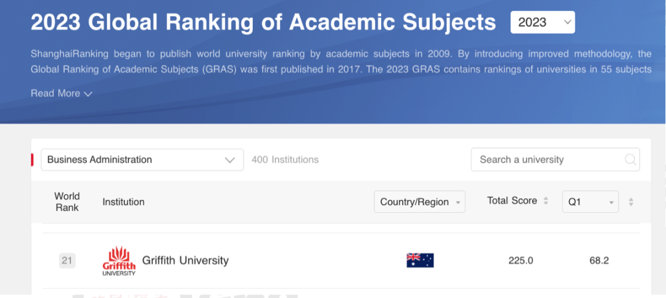This screenshot has height=298, width=666.
Task: Click the Read More chevron
Action: [88, 94]
